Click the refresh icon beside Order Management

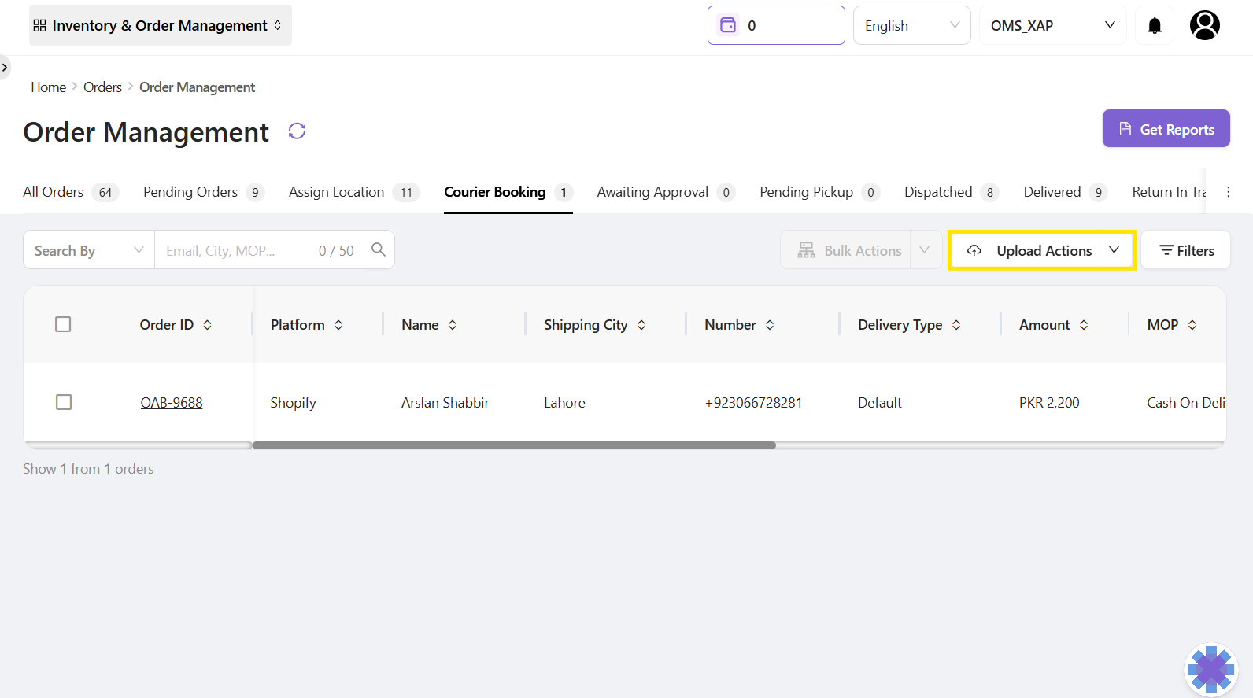pyautogui.click(x=297, y=131)
